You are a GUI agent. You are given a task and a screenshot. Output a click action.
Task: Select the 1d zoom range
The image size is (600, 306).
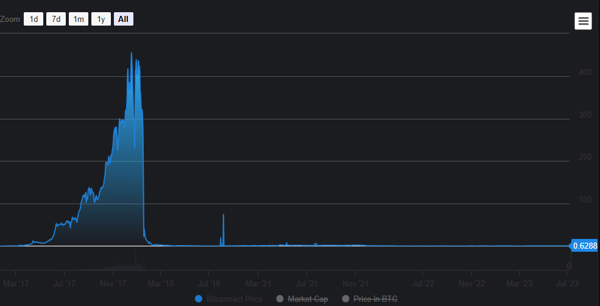(34, 19)
